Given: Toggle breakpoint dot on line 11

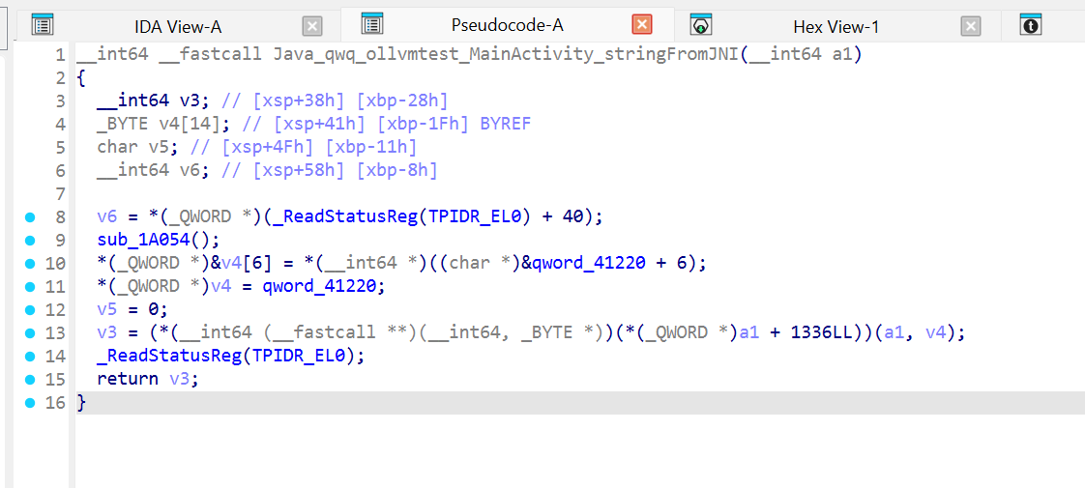Looking at the screenshot, I should tap(28, 287).
